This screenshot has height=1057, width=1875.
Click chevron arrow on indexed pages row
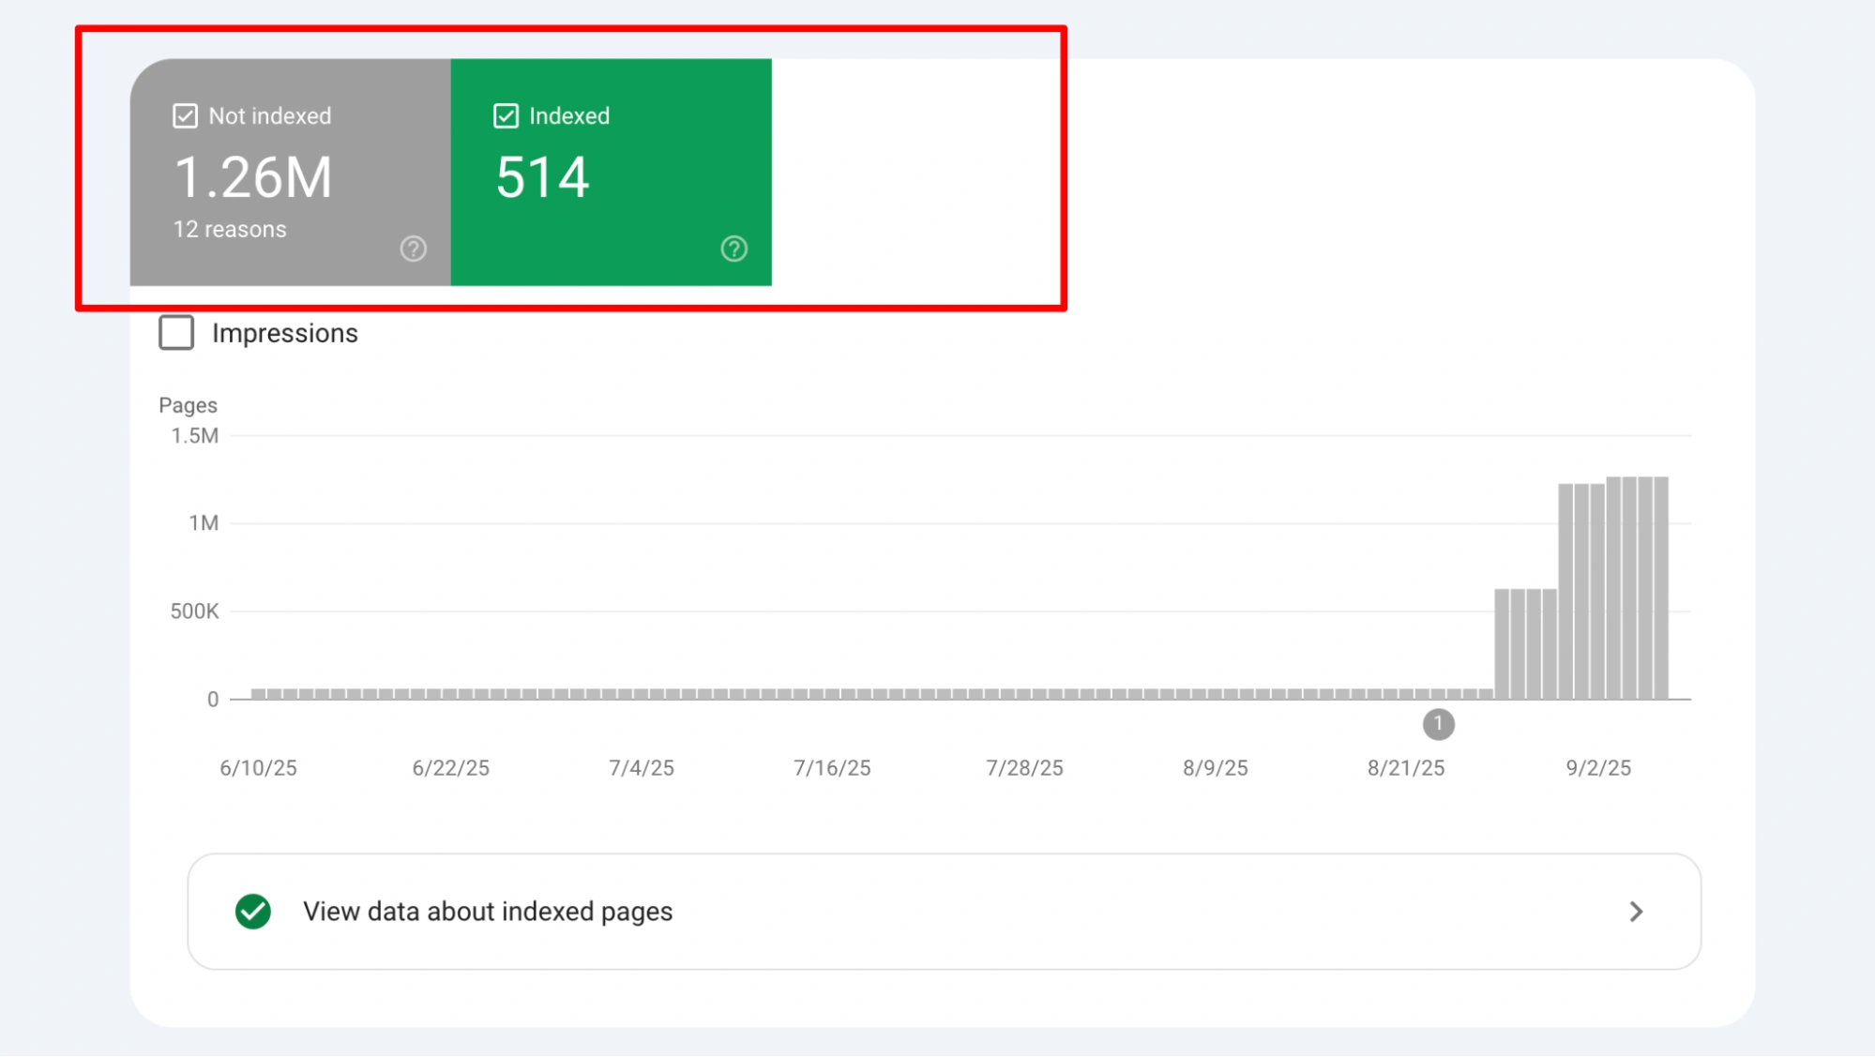pos(1636,912)
